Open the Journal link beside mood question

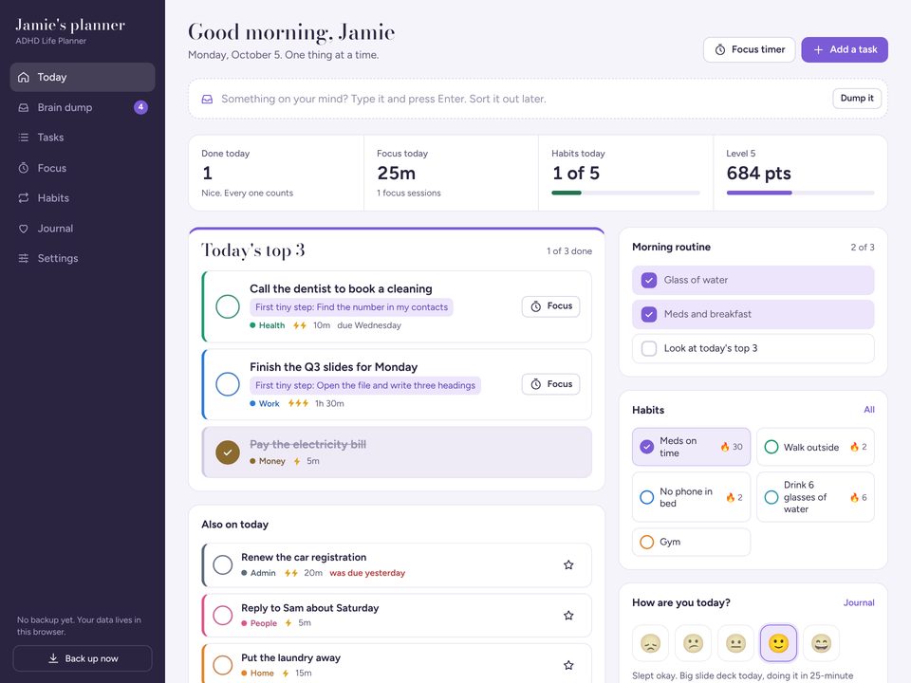click(x=859, y=603)
